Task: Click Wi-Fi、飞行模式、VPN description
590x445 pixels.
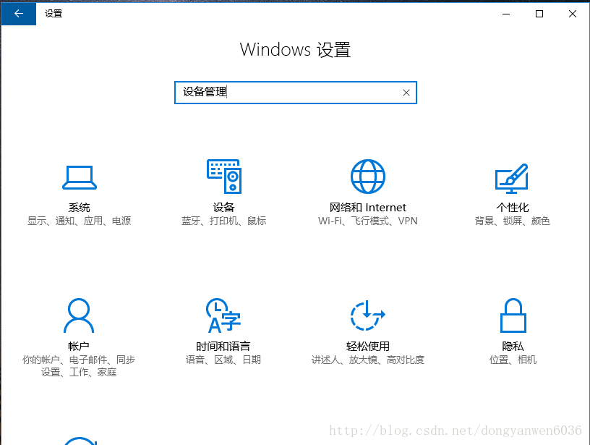Action: click(x=367, y=221)
